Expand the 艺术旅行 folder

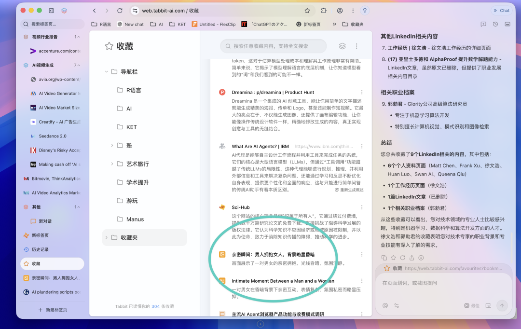[x=112, y=164]
